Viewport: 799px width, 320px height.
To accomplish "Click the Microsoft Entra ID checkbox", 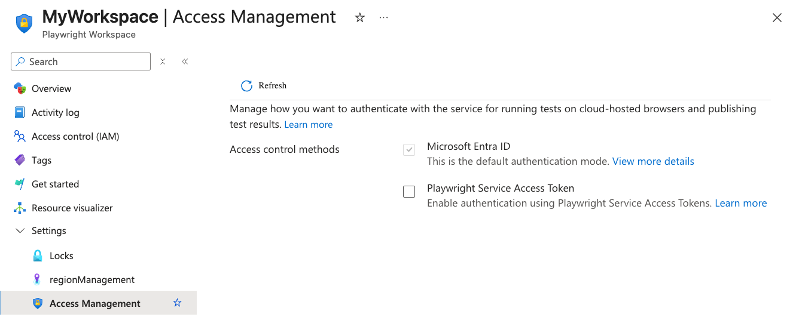I will pos(409,150).
